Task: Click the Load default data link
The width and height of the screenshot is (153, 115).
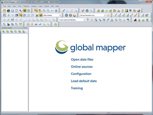Action: pyautogui.click(x=84, y=81)
